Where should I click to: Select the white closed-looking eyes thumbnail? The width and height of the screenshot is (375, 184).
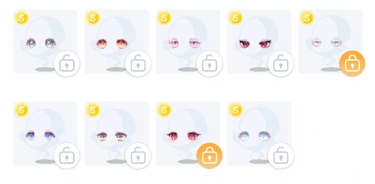click(330, 41)
